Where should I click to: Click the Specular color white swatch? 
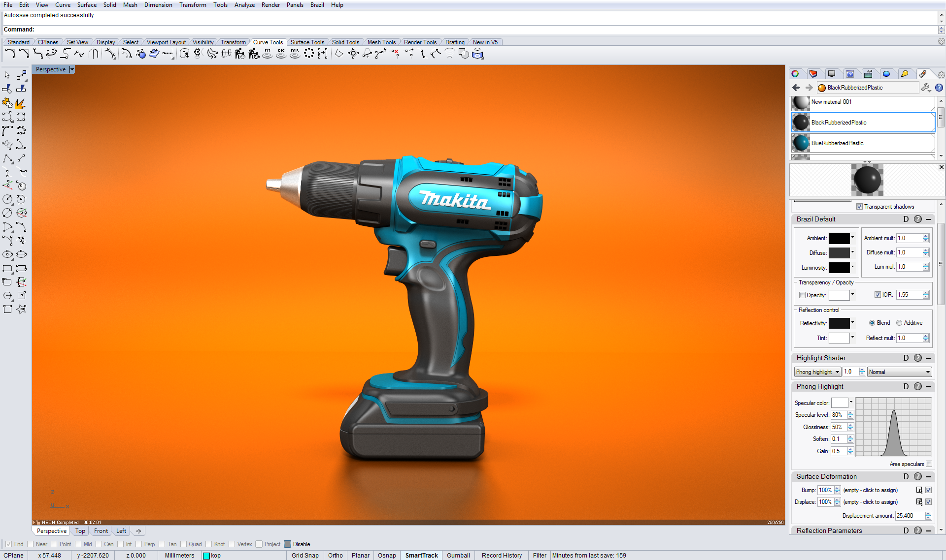[839, 403]
